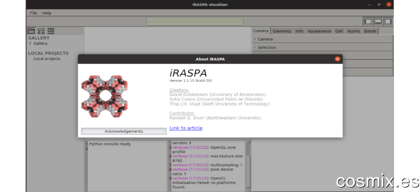Click the 'Version 1.1.15 (build 20)' text
Image resolution: width=420 pixels, height=192 pixels.
point(191,81)
